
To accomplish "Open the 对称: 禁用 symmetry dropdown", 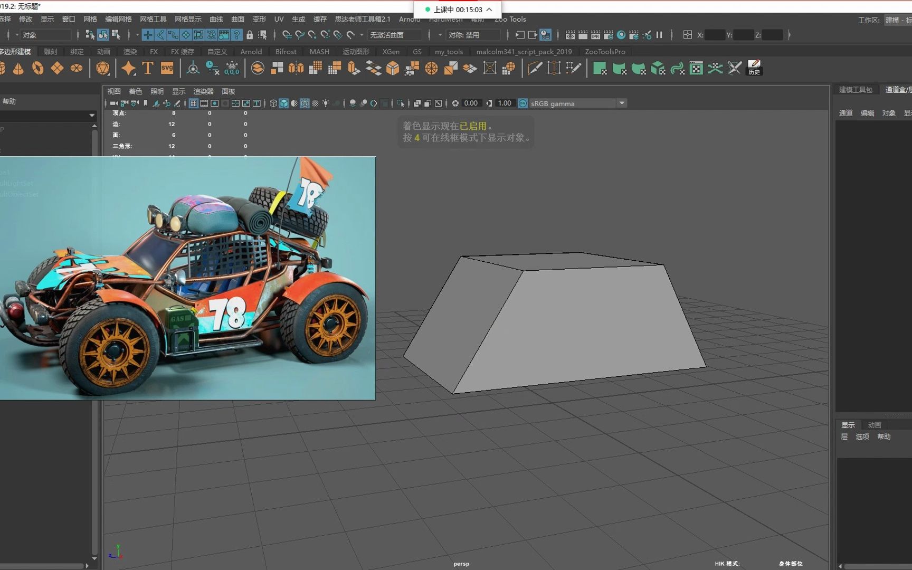I will point(473,35).
